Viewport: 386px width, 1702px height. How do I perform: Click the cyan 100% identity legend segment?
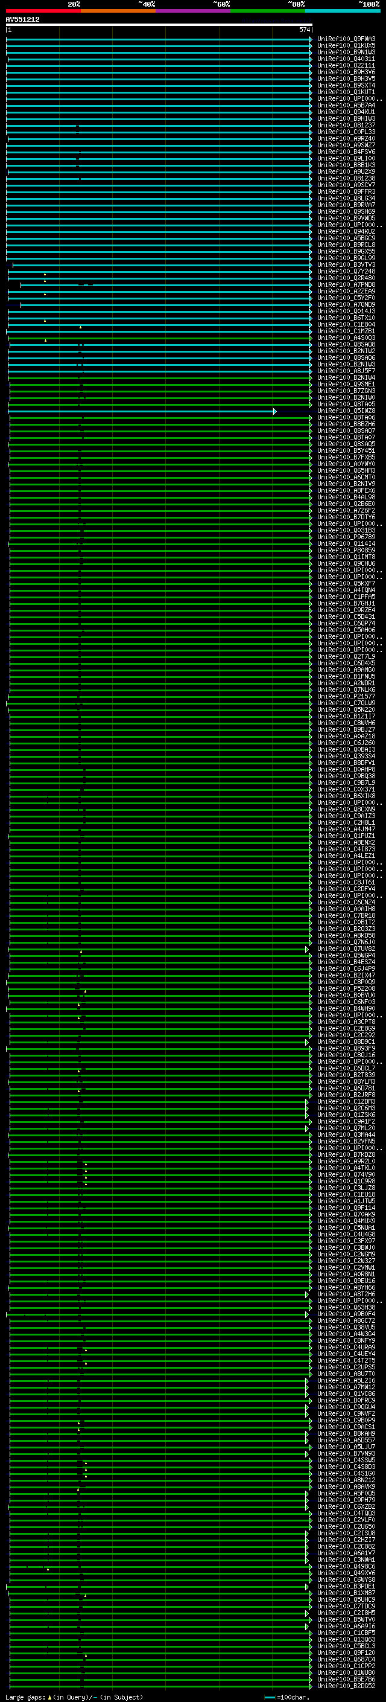pos(343,11)
